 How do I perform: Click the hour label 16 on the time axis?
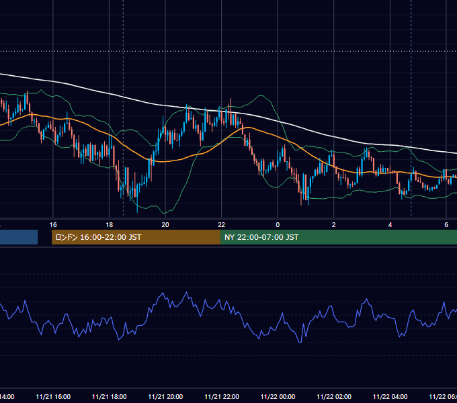(x=53, y=224)
